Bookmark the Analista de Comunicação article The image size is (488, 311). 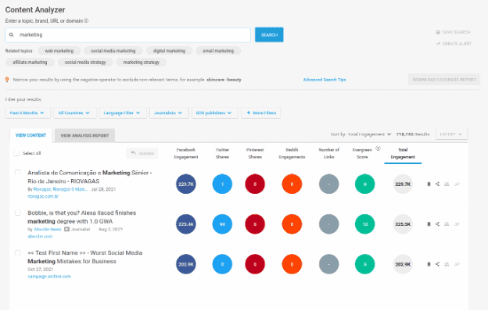(x=429, y=184)
